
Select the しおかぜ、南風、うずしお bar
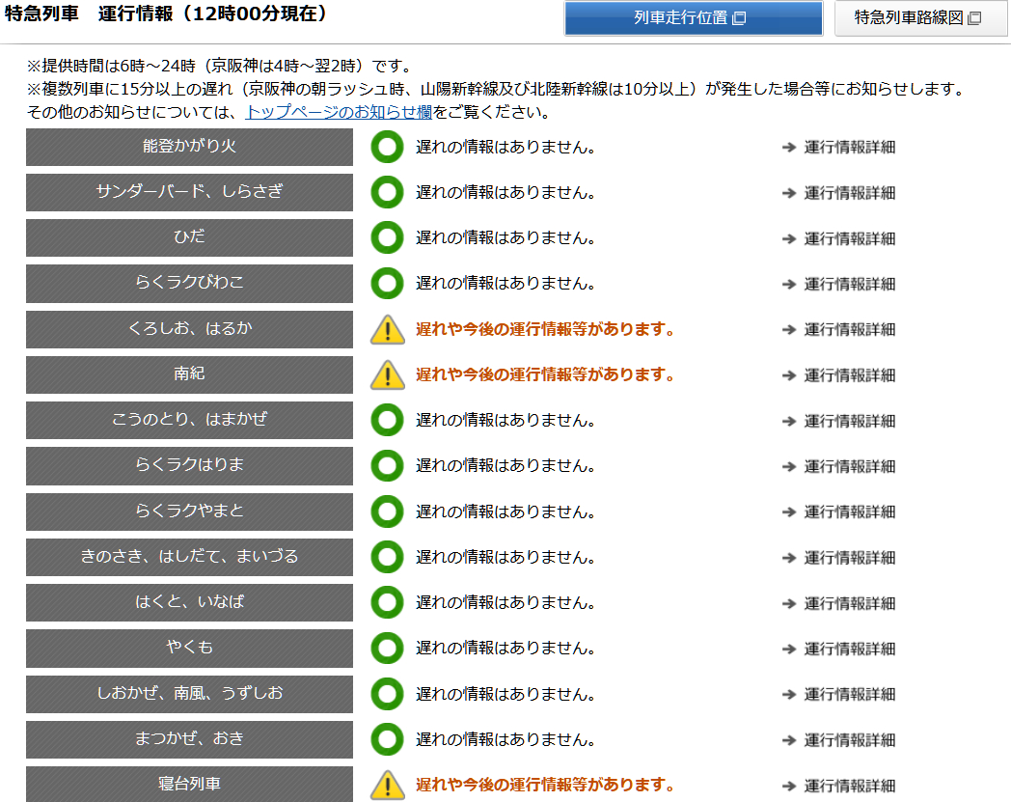coord(189,694)
